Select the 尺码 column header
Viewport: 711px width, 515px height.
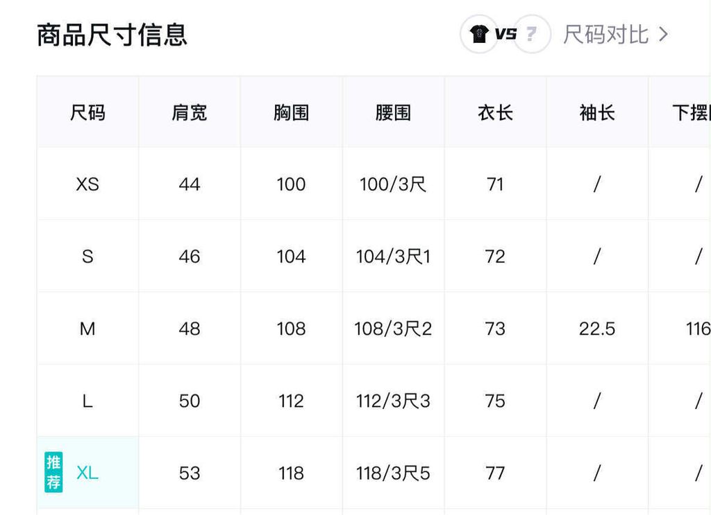87,112
